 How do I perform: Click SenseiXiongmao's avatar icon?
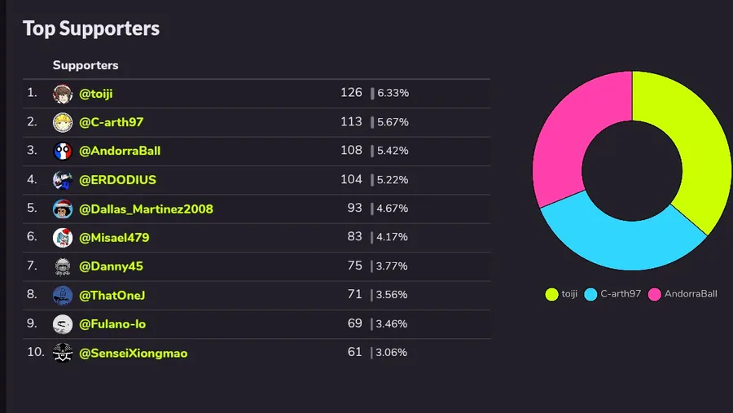tap(63, 354)
